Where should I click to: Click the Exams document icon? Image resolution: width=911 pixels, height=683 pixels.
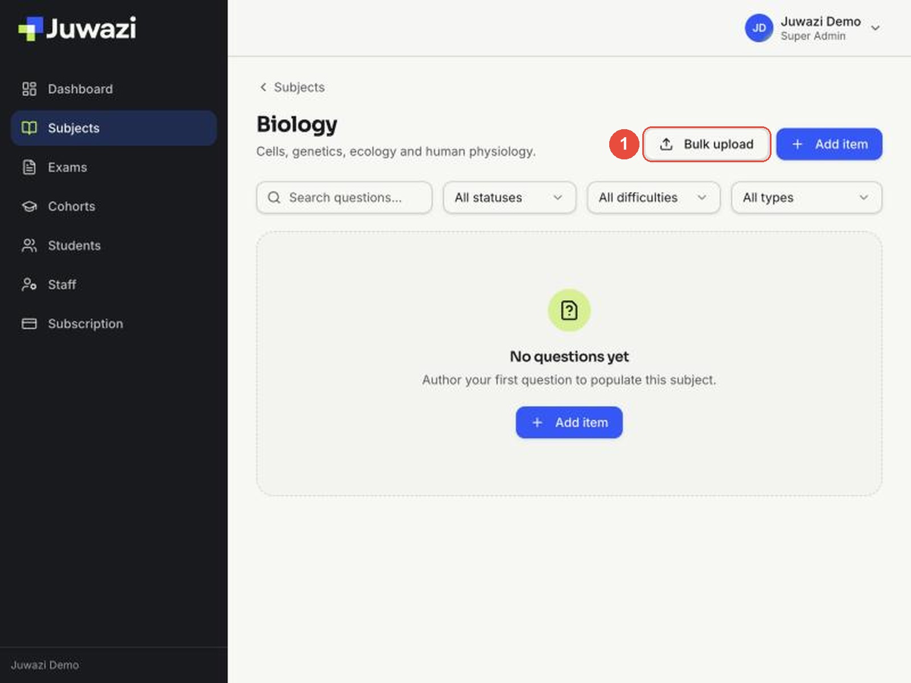point(29,167)
